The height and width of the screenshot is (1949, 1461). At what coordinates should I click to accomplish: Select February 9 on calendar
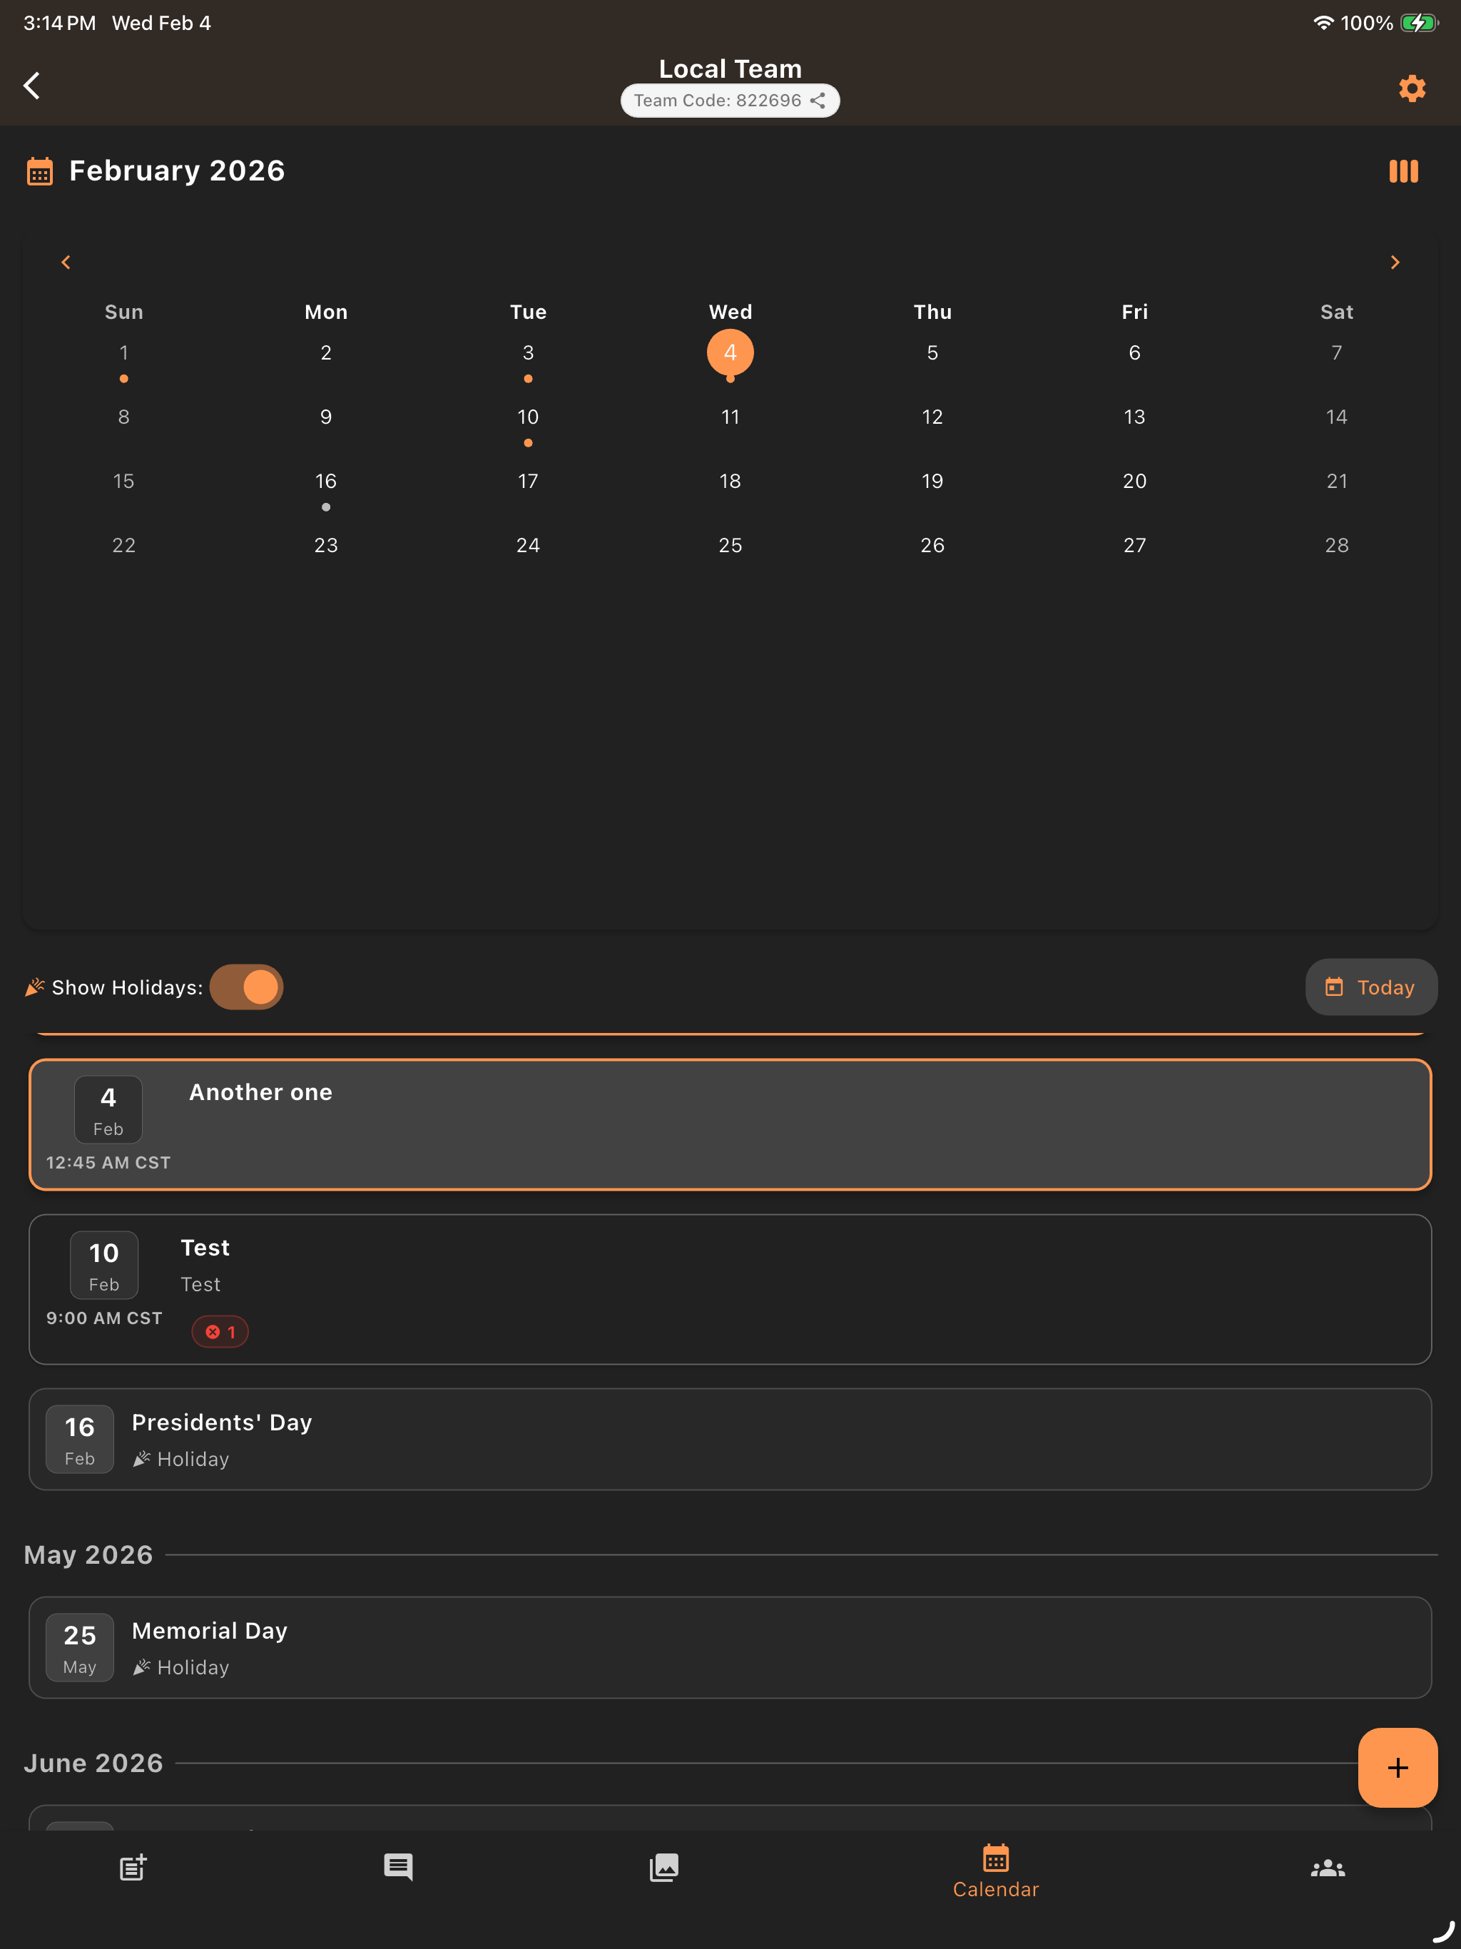pos(326,417)
